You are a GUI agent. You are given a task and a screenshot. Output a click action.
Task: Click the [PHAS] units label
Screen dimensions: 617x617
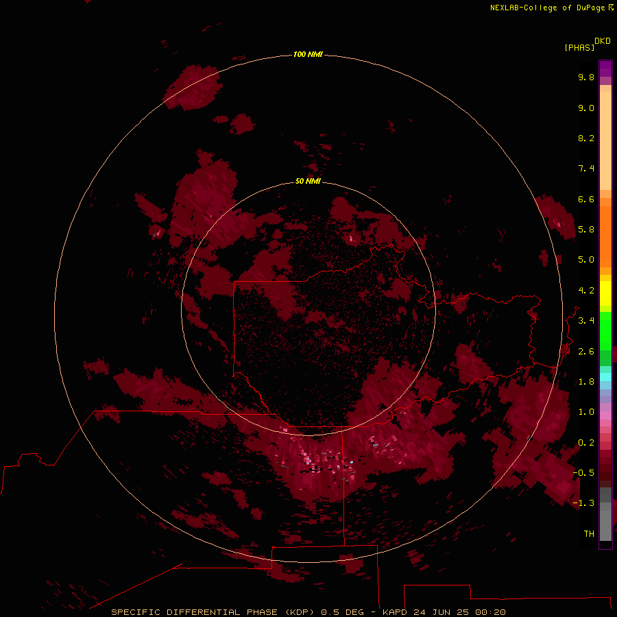(x=579, y=47)
